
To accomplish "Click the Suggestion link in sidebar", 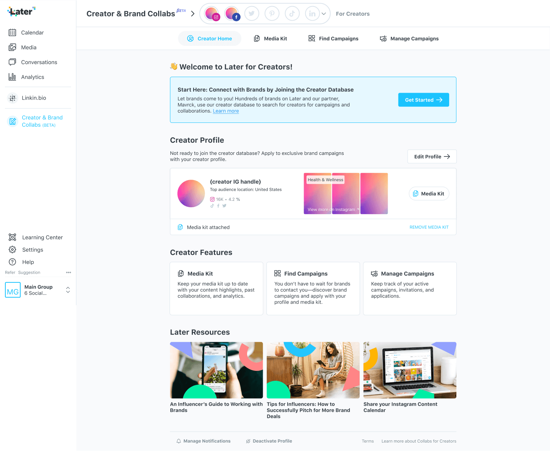I will [x=29, y=272].
